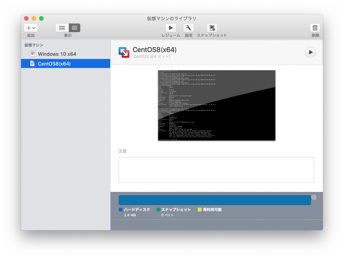This screenshot has height=258, width=344.
Task: Click the 0 バイト snapshot size value
Action: coord(167,215)
